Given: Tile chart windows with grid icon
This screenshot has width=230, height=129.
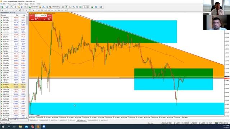Looking at the screenshot, I should pyautogui.click(x=80, y=7).
